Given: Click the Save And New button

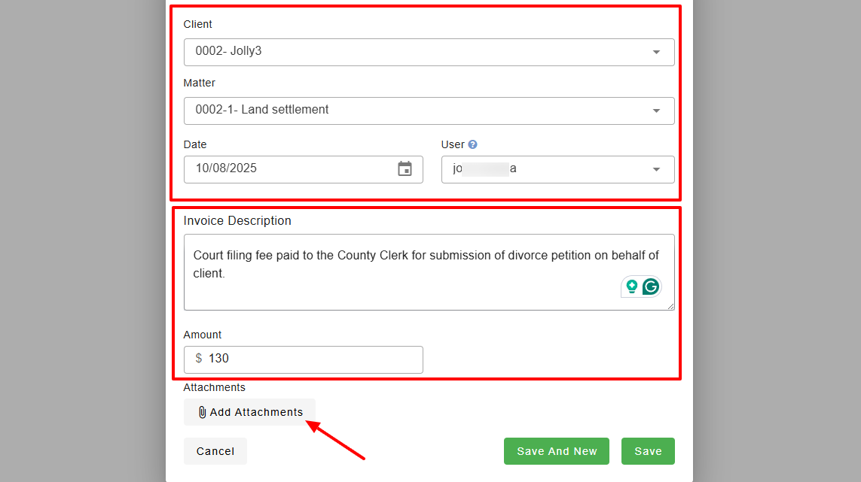Looking at the screenshot, I should click(556, 451).
